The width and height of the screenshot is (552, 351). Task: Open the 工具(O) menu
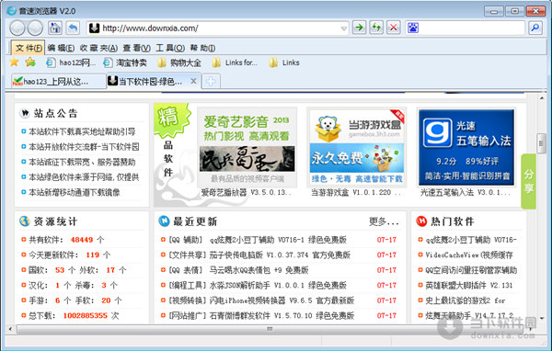170,48
